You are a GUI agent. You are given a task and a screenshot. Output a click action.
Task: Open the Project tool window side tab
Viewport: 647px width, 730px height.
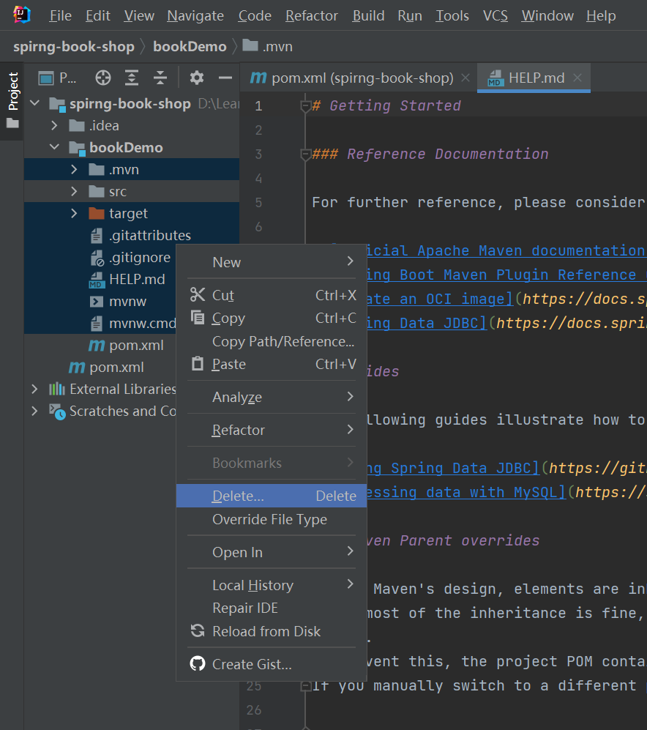click(12, 100)
